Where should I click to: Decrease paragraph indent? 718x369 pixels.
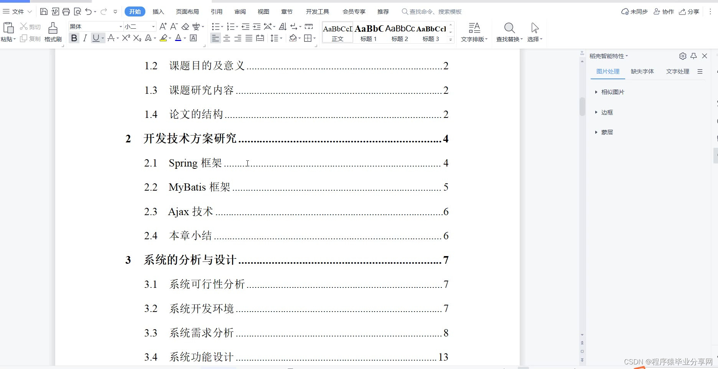(x=245, y=26)
